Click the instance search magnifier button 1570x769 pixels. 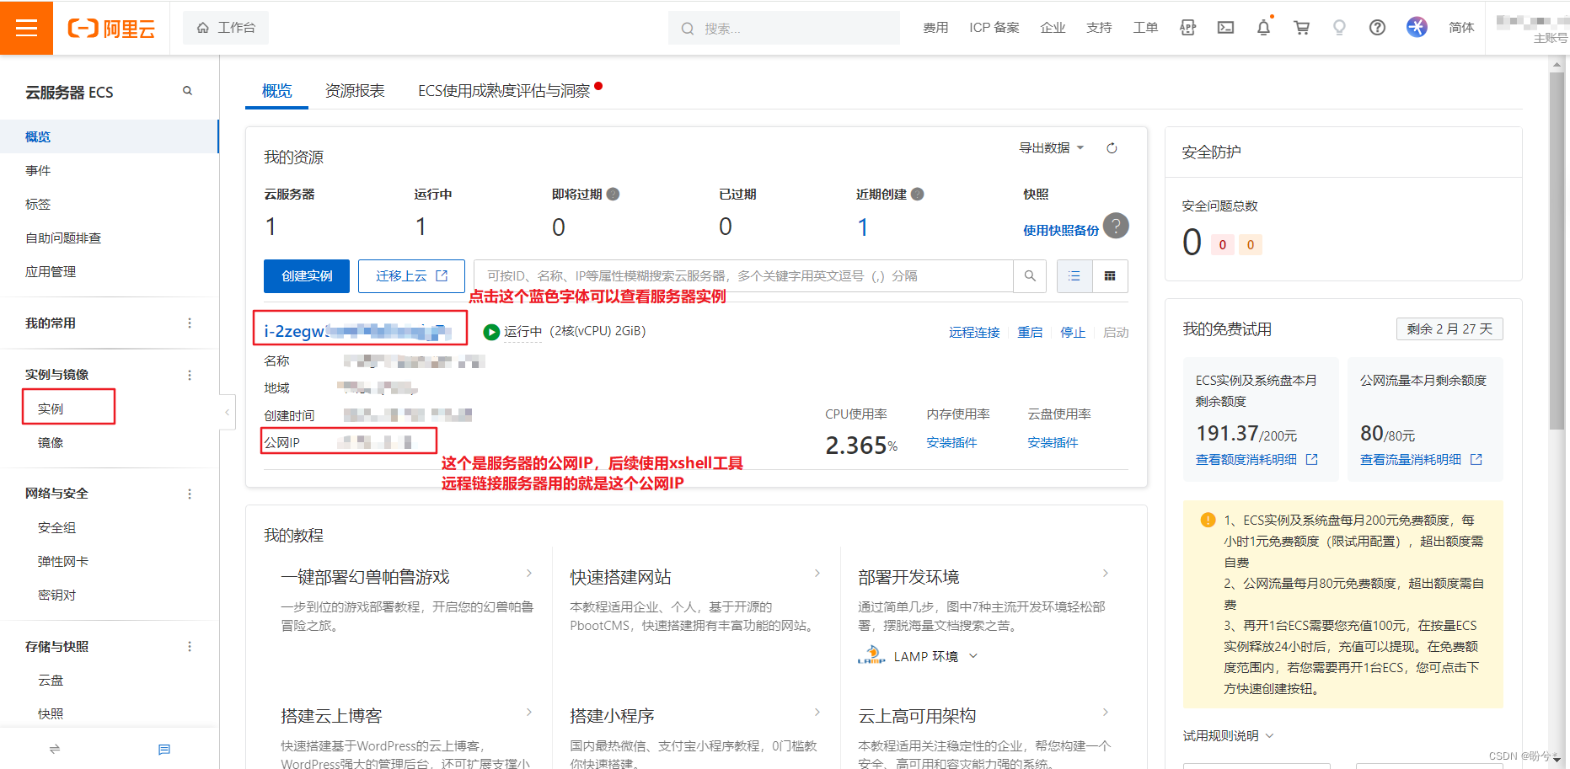(1030, 276)
